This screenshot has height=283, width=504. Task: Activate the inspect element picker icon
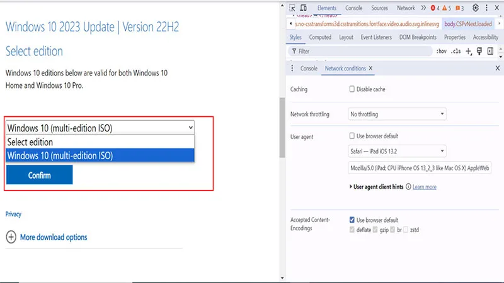click(x=292, y=8)
